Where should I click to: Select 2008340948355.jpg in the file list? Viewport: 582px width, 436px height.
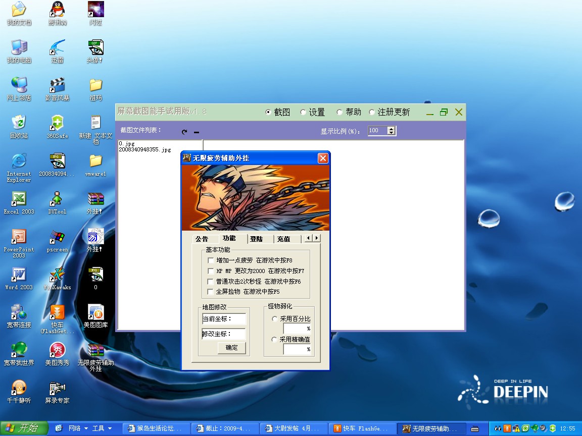click(145, 149)
